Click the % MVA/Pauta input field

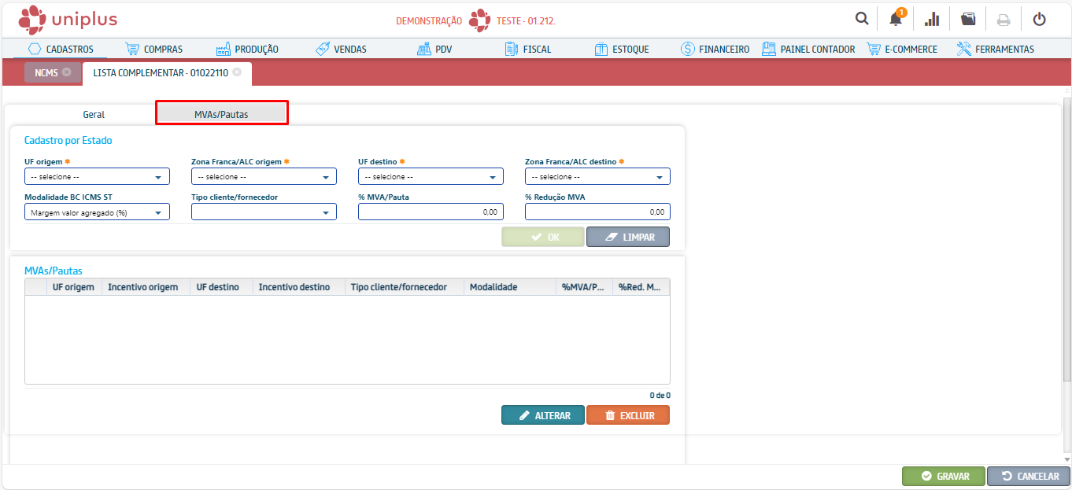(431, 212)
